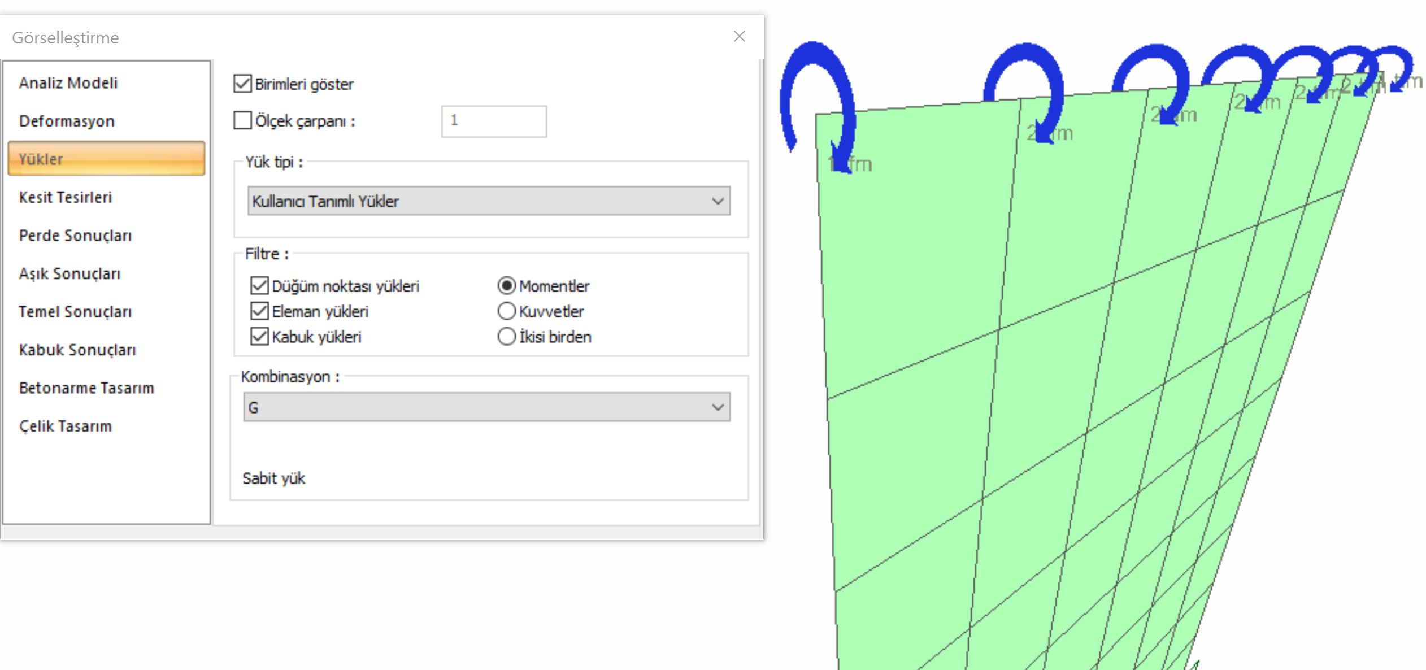1426x670 pixels.
Task: Open the Yük tipi dropdown
Action: pos(489,201)
